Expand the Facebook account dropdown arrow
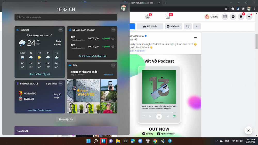The image size is (258, 145). (x=249, y=17)
